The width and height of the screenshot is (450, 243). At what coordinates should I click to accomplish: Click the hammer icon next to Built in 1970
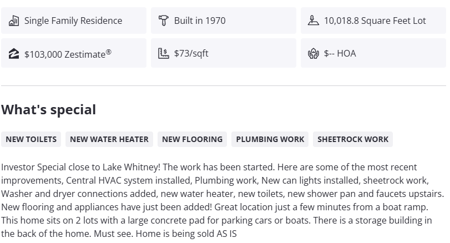coord(164,21)
